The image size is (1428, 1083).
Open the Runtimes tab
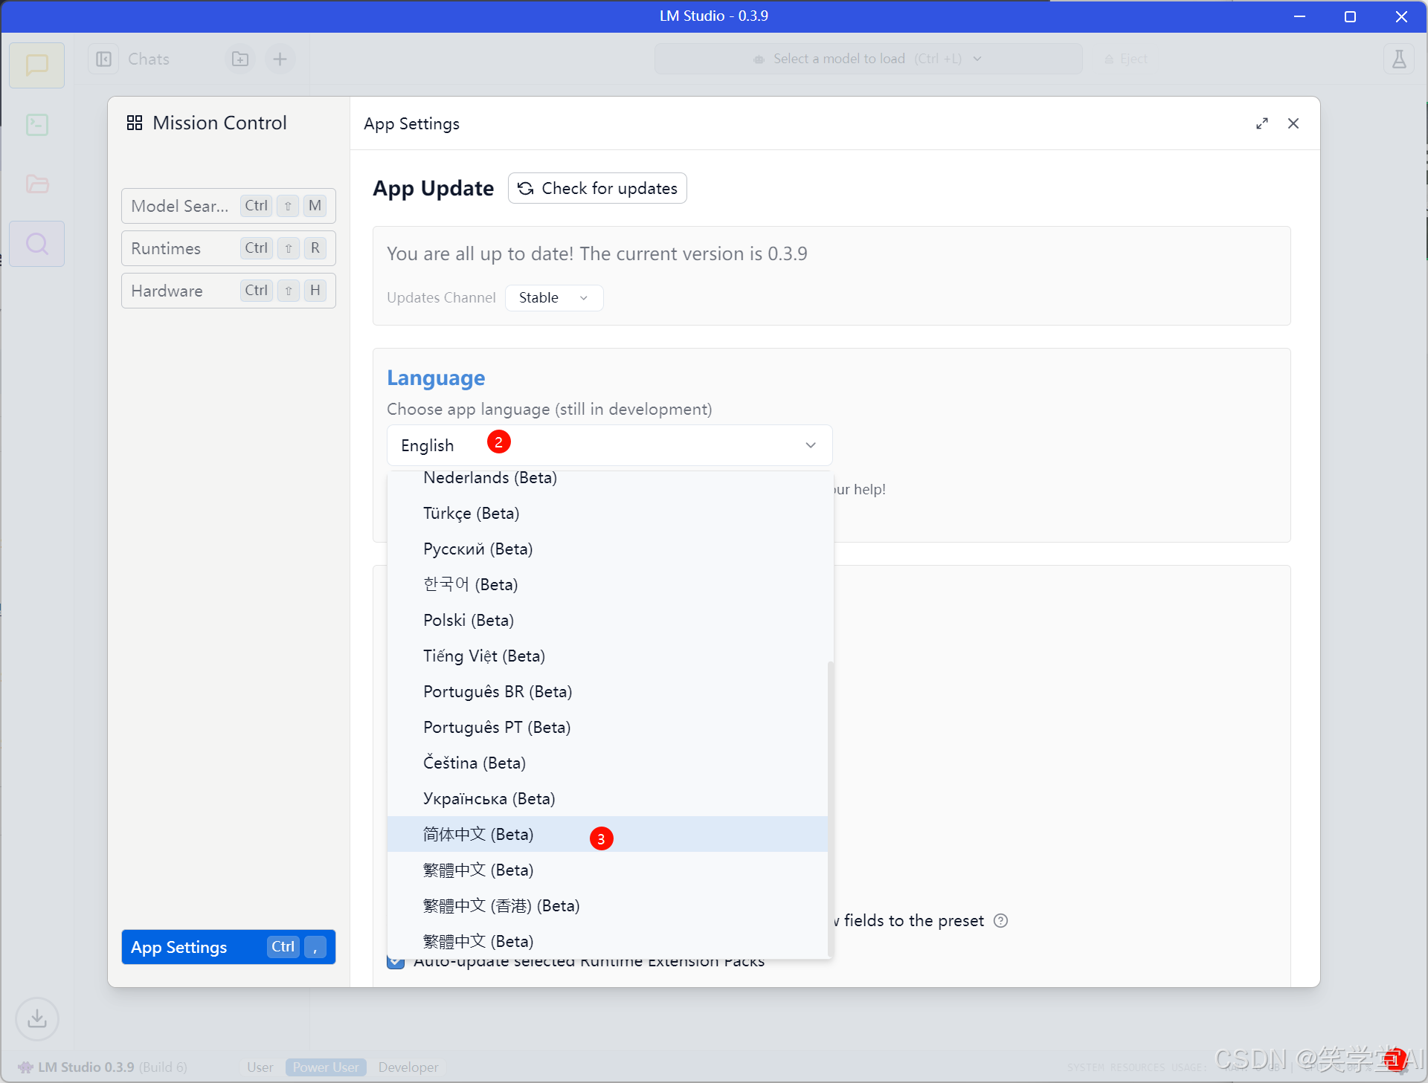(x=228, y=248)
